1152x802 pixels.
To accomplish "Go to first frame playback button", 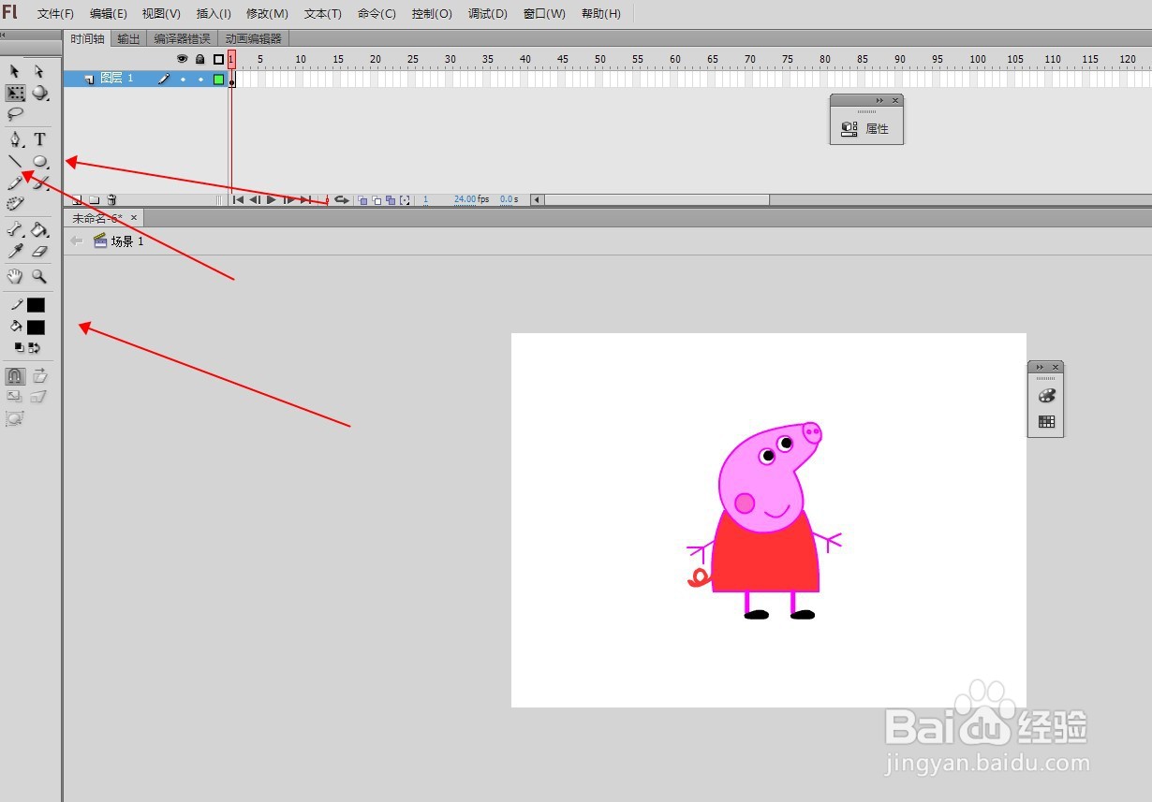I will click(x=238, y=199).
